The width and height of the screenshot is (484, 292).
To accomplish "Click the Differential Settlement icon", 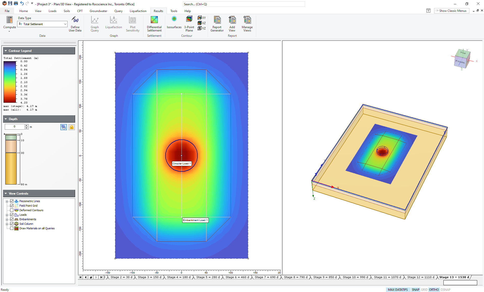I will [x=154, y=20].
